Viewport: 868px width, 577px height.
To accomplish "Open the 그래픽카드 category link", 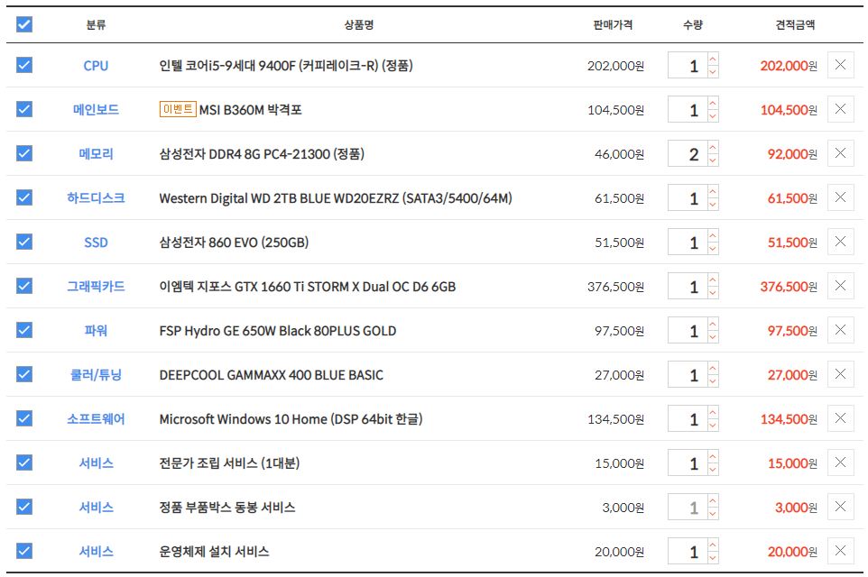I will click(96, 287).
